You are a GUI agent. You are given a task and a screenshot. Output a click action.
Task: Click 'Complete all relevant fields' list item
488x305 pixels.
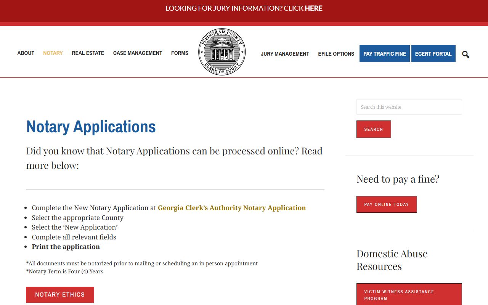(74, 237)
